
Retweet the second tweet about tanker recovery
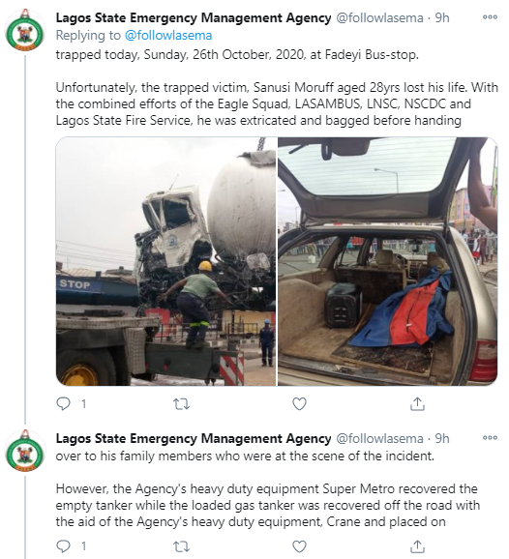(x=181, y=546)
